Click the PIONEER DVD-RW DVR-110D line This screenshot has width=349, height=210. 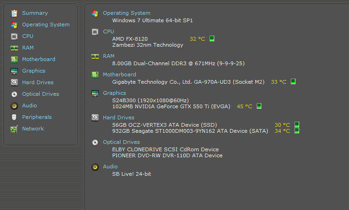click(167, 155)
